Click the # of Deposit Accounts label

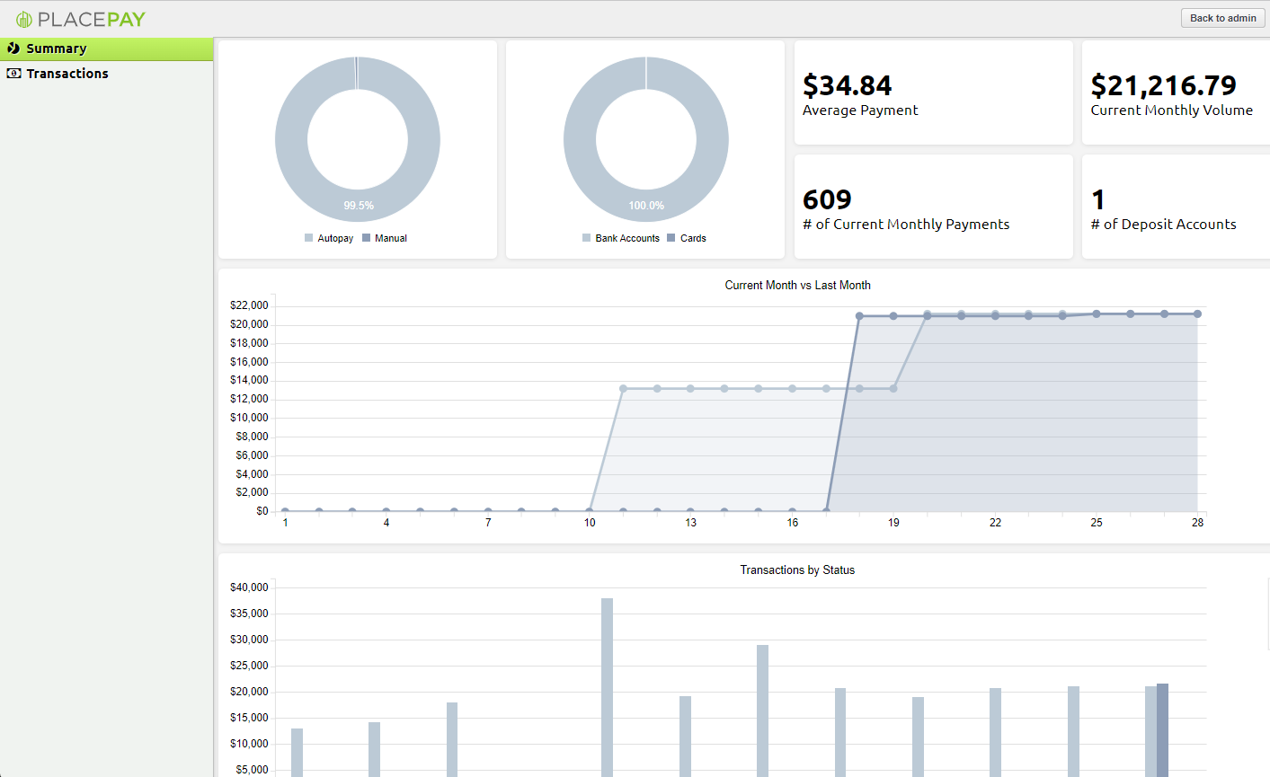tap(1163, 225)
